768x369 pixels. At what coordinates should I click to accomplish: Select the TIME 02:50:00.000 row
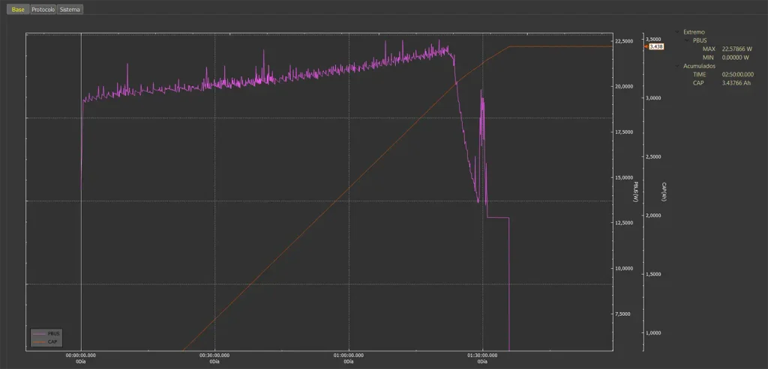(724, 74)
